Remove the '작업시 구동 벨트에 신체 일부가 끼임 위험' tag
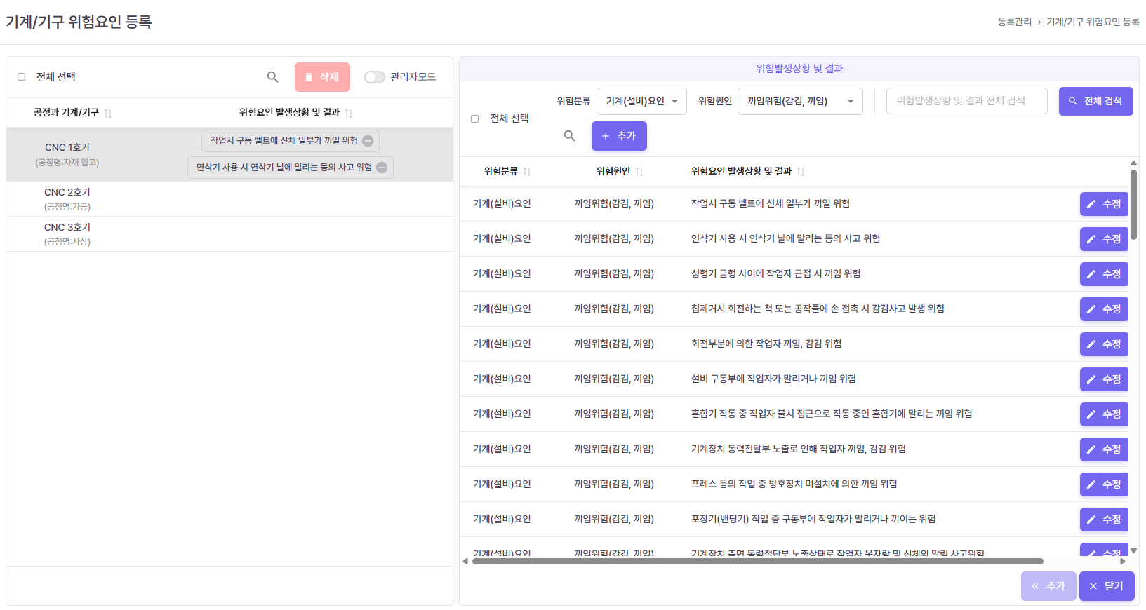The image size is (1146, 610). (368, 141)
